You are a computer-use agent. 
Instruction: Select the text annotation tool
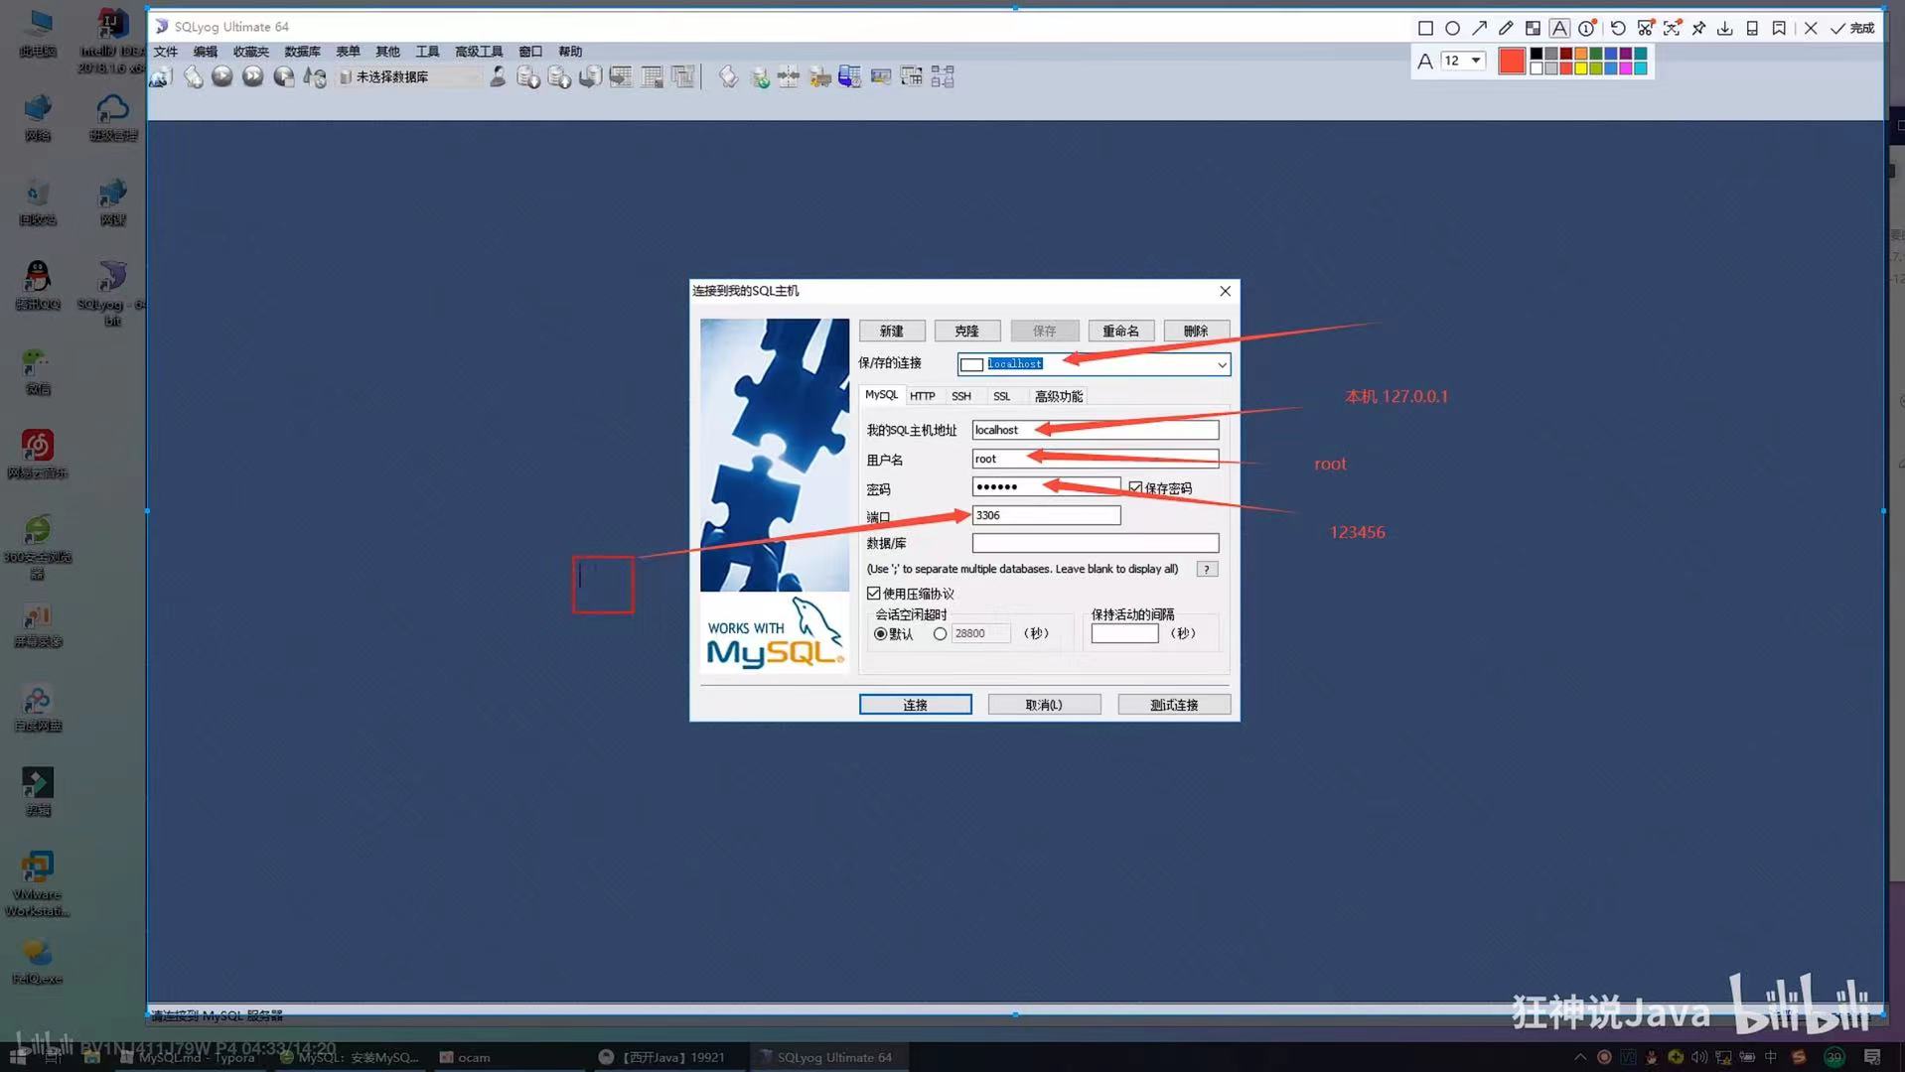[1559, 28]
